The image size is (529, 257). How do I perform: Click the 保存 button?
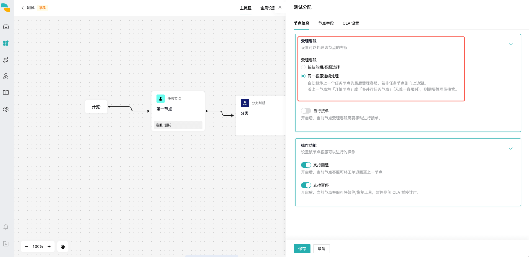point(302,249)
